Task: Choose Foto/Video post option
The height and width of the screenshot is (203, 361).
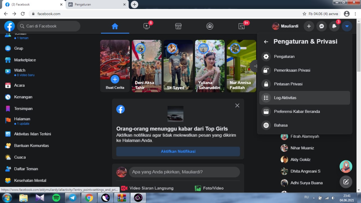Action: tap(209, 188)
